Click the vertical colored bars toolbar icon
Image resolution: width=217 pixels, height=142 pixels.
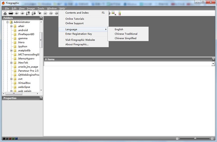point(120,13)
